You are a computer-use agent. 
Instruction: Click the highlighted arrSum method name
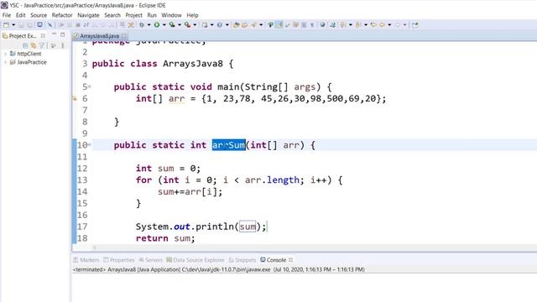(x=228, y=145)
